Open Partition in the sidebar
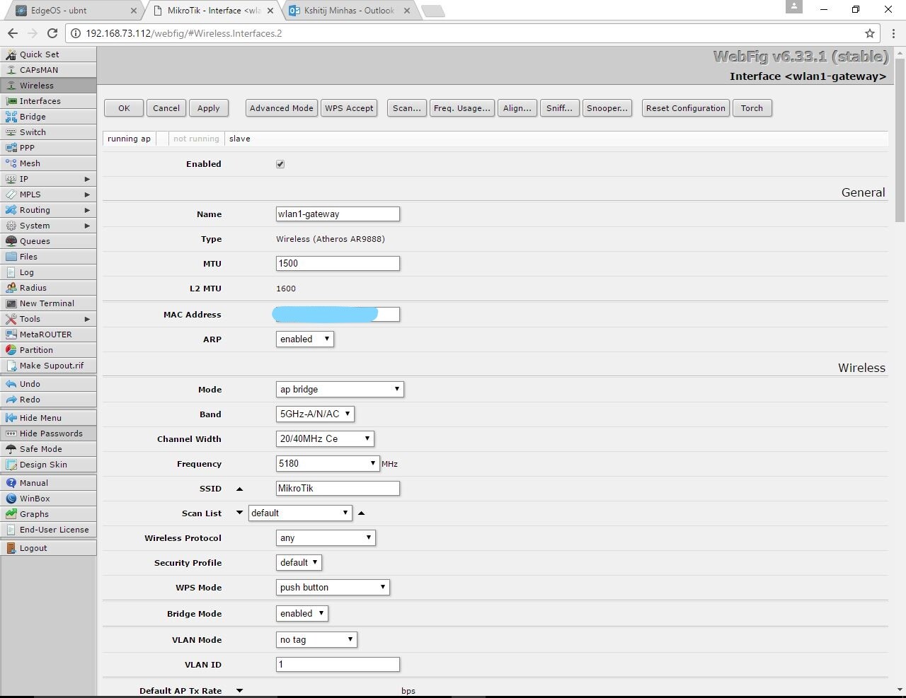Viewport: 906px width, 698px height. coord(48,350)
